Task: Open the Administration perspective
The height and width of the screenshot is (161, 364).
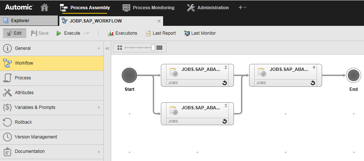Action: click(x=208, y=7)
